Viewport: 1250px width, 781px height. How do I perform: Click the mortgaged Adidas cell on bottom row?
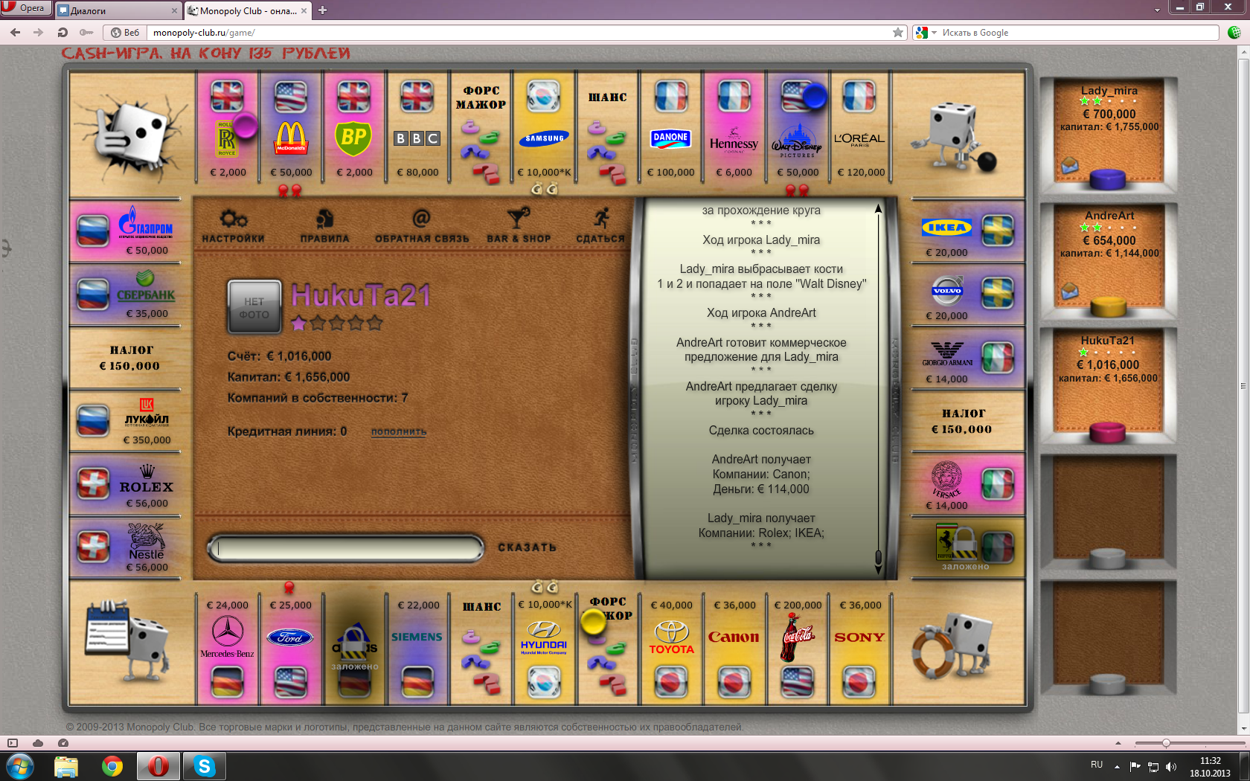click(354, 649)
